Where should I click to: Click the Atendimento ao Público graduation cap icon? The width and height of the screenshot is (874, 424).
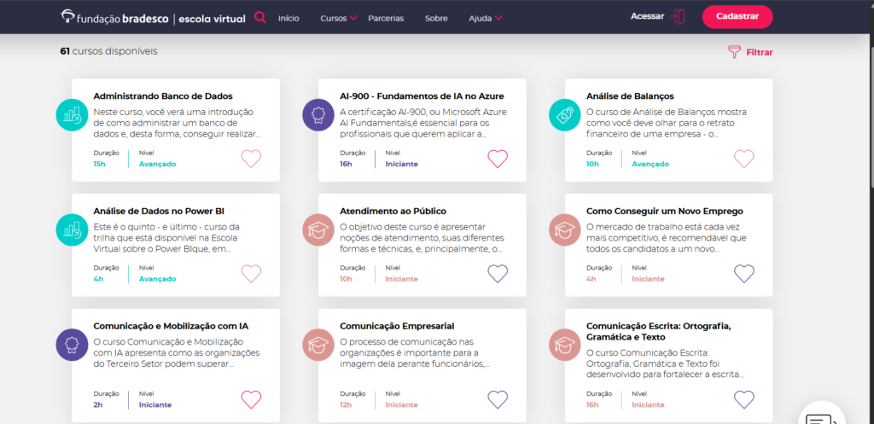pos(319,230)
